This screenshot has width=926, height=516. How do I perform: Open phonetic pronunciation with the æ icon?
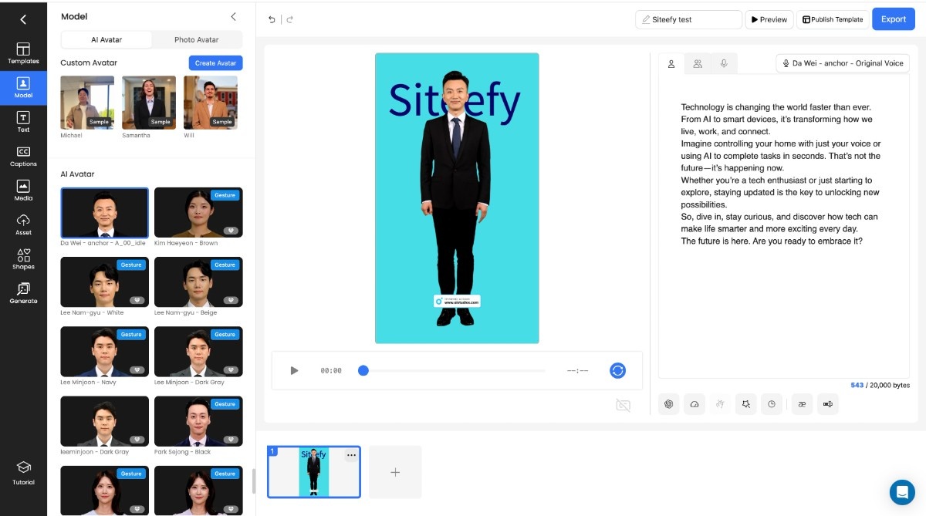(x=802, y=403)
